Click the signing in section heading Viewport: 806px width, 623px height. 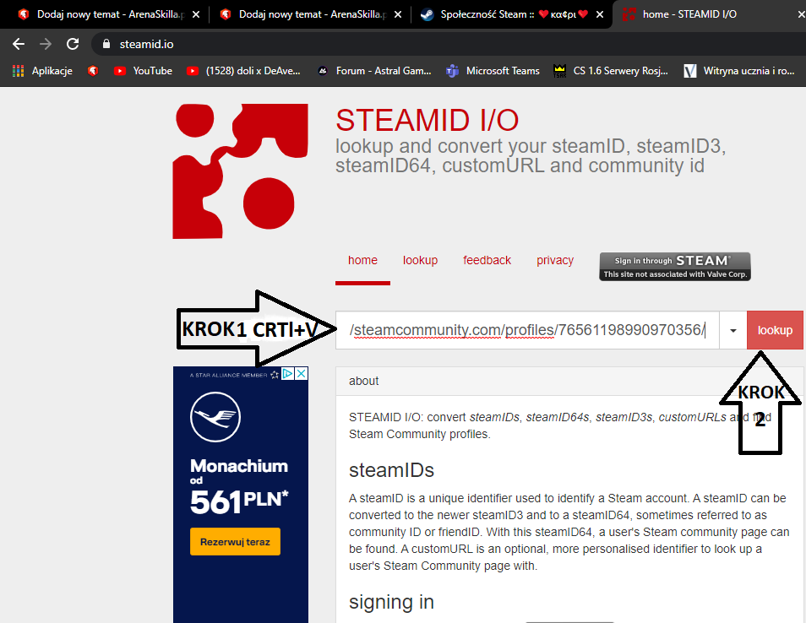tap(391, 602)
